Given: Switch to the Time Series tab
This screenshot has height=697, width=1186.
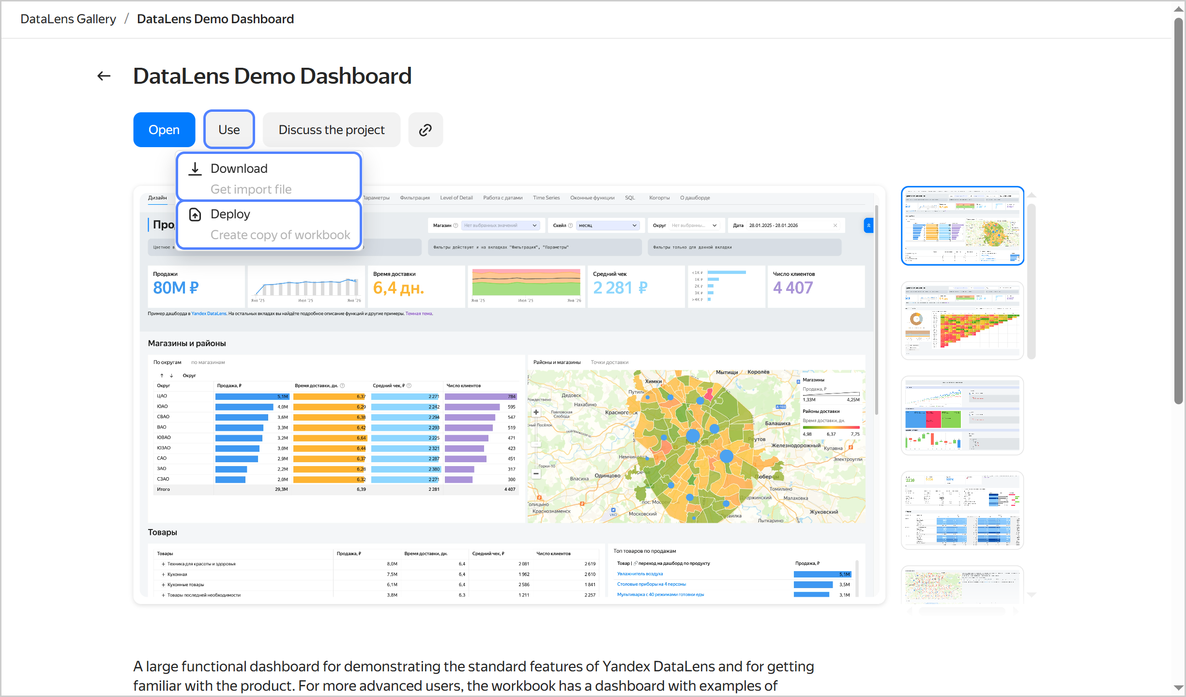Looking at the screenshot, I should (x=547, y=198).
